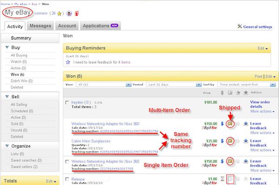Collapse the Sell section triangle
The width and height of the screenshot is (279, 185).
(x=7, y=97)
